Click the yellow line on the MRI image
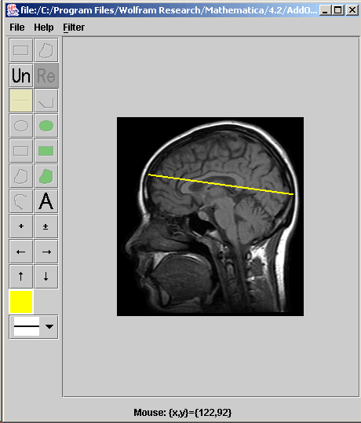This screenshot has height=423, width=361. coord(221,184)
